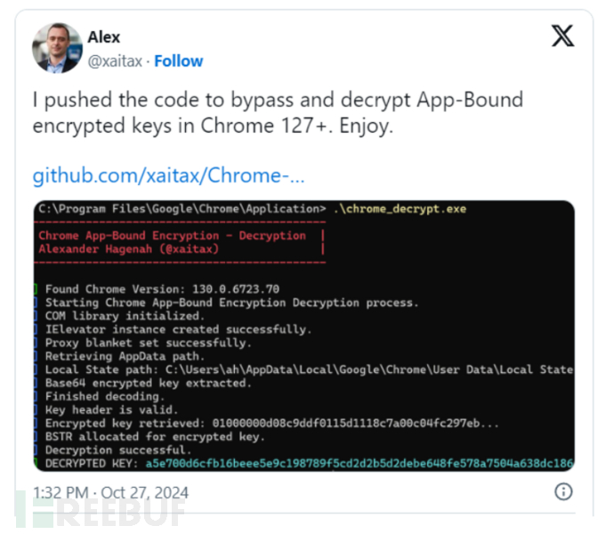Open the tweet info circle icon

pos(562,491)
